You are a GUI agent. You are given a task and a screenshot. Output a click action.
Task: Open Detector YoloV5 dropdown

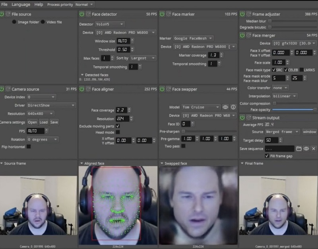[x=110, y=24]
